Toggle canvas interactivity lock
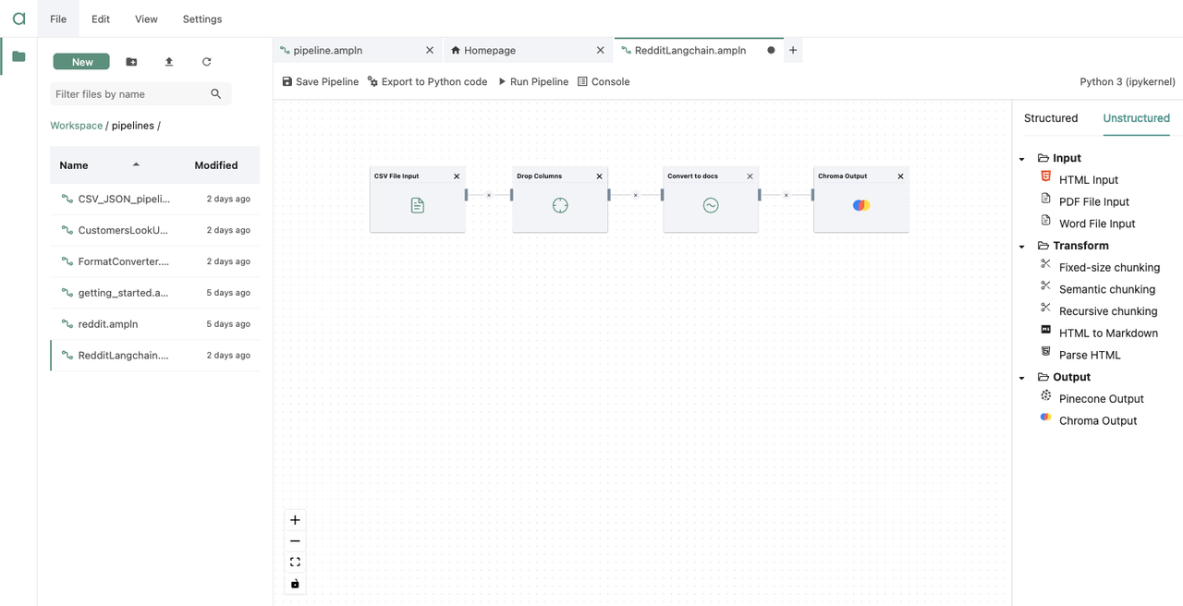The image size is (1183, 606). pyautogui.click(x=295, y=584)
